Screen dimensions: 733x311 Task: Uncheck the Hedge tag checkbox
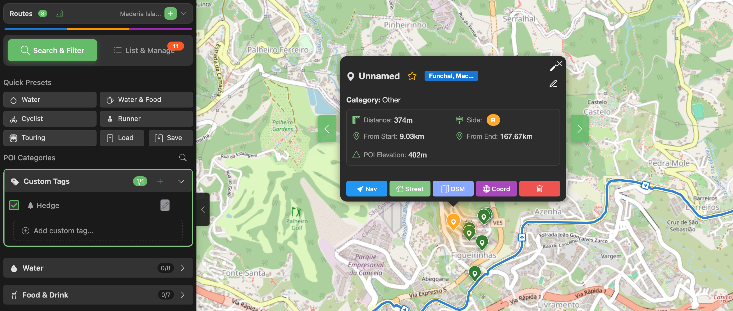14,205
